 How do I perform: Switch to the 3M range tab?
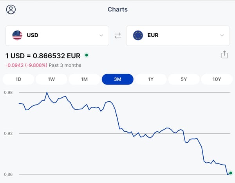point(117,79)
